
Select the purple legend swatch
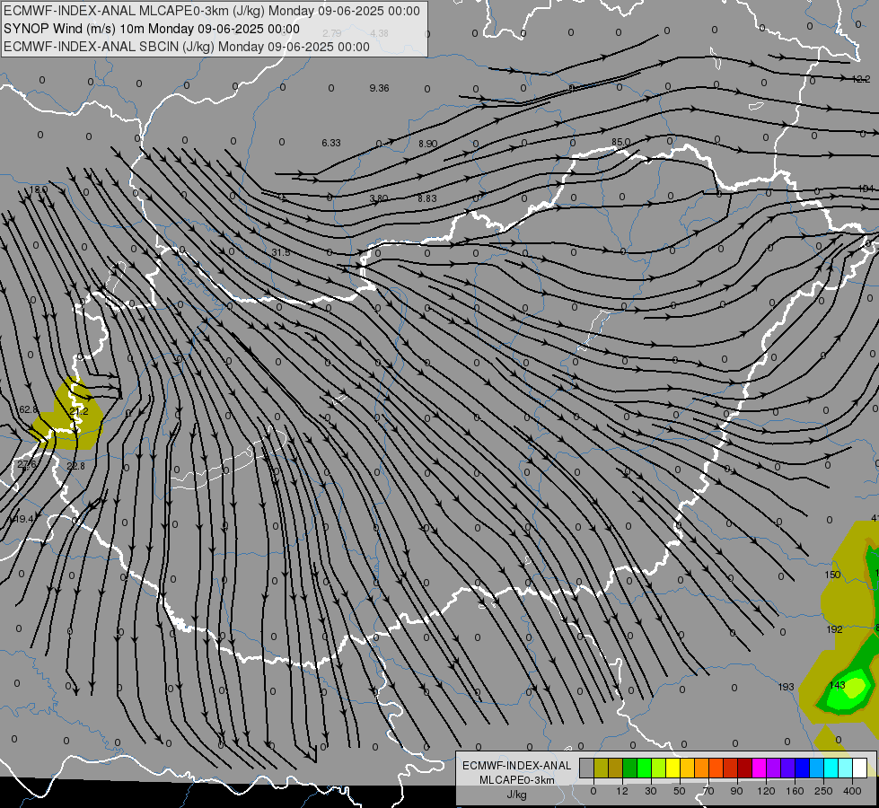click(x=774, y=768)
